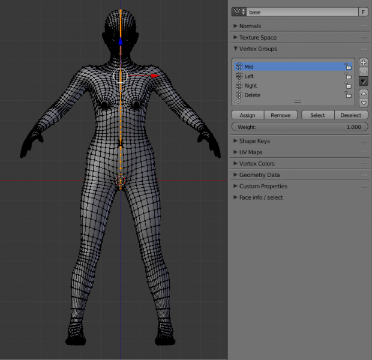Click the red X-axis manipulator arrow
The height and width of the screenshot is (360, 372).
(154, 76)
